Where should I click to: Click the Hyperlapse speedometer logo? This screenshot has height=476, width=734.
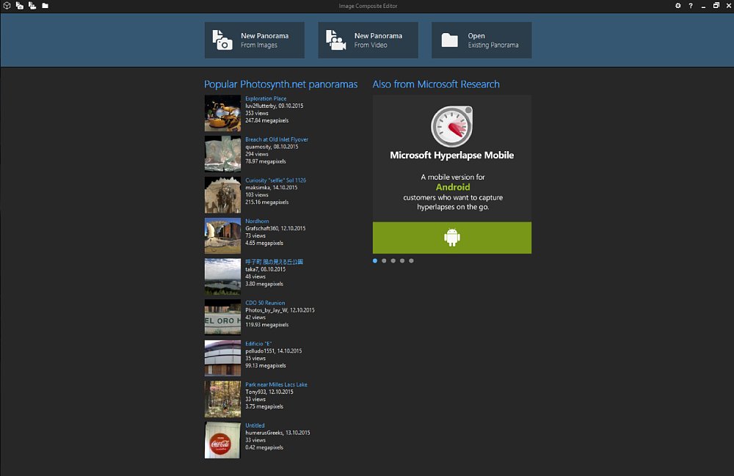click(451, 126)
